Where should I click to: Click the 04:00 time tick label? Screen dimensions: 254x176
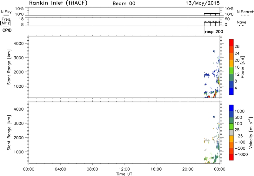coord(60,169)
